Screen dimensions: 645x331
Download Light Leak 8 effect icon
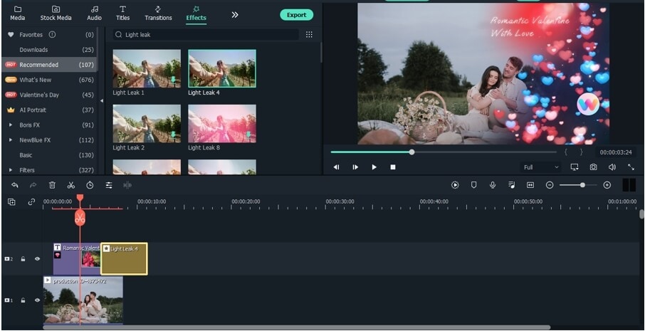pos(248,135)
